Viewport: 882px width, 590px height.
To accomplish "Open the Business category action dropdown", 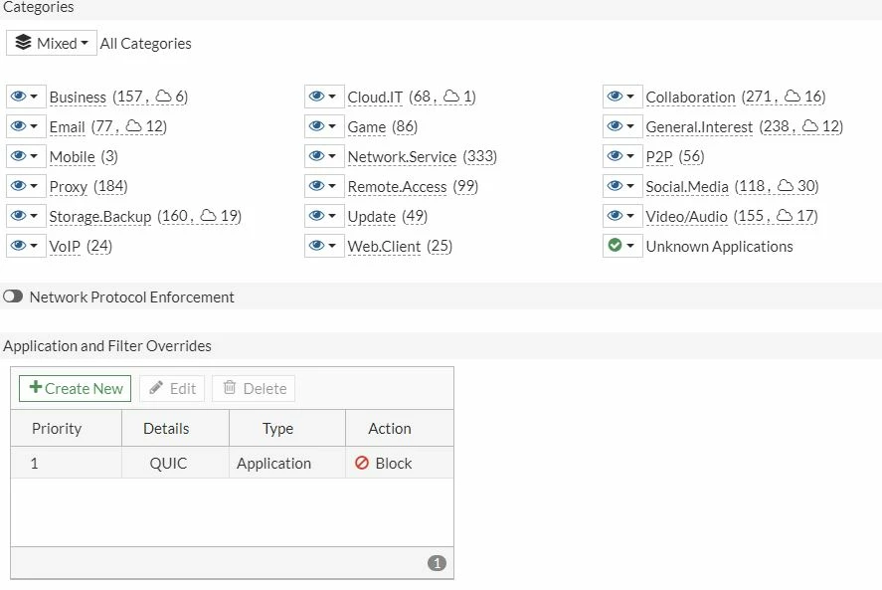I will click(26, 97).
